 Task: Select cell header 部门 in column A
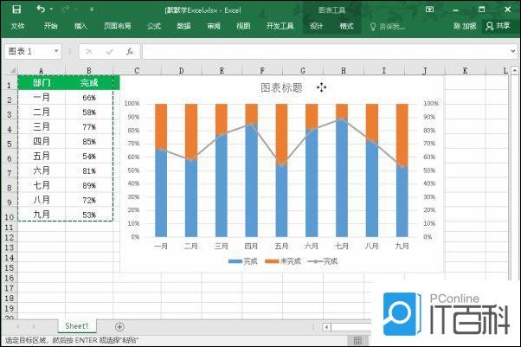41,83
